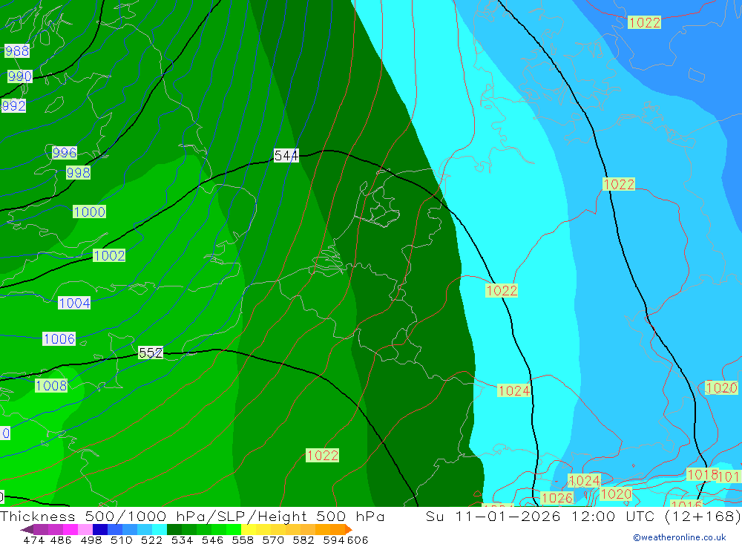Click the purple arrow tip of the legend
This screenshot has width=742, height=544.
pyautogui.click(x=27, y=529)
